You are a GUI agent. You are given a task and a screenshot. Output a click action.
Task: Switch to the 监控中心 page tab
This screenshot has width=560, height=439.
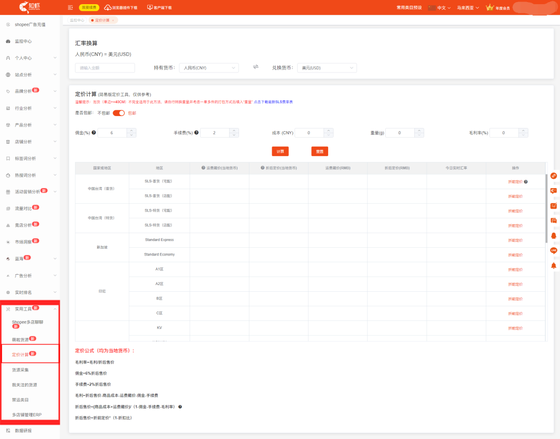click(77, 20)
